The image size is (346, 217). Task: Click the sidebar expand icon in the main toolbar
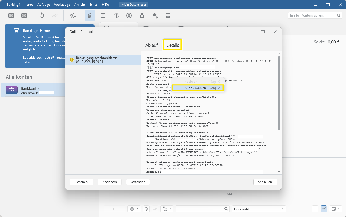click(x=11, y=15)
